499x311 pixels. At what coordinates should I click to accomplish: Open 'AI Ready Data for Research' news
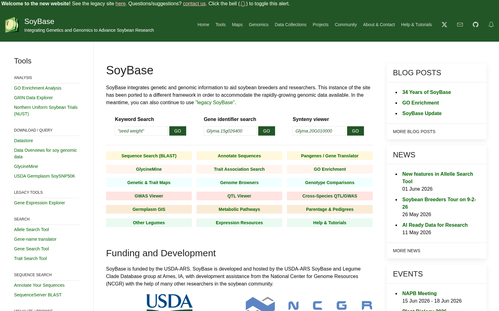click(x=435, y=225)
